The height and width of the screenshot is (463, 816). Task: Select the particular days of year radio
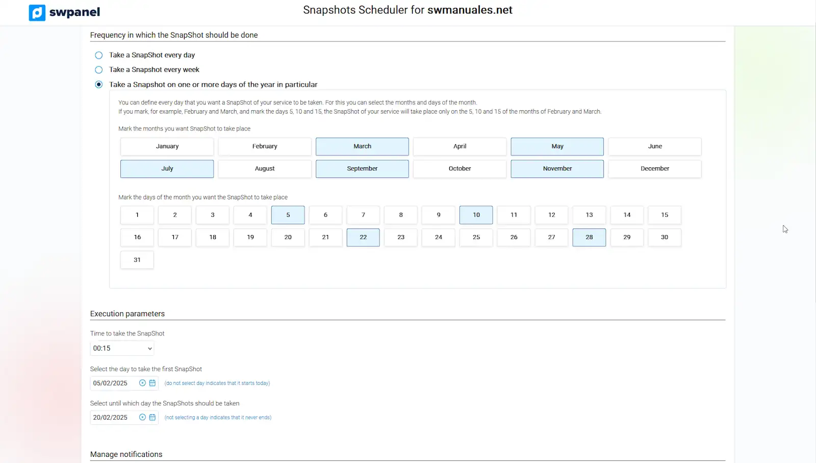[99, 85]
